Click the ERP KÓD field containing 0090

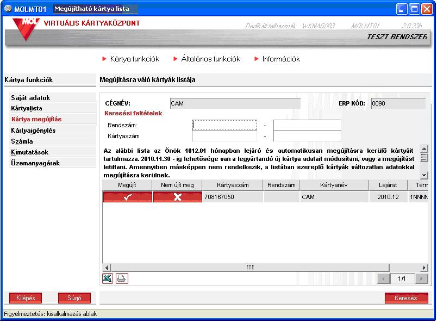click(398, 103)
